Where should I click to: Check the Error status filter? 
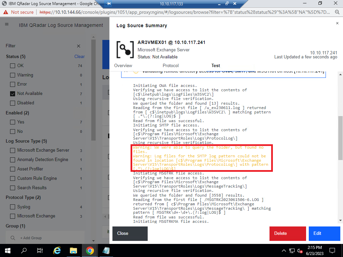tap(13, 84)
